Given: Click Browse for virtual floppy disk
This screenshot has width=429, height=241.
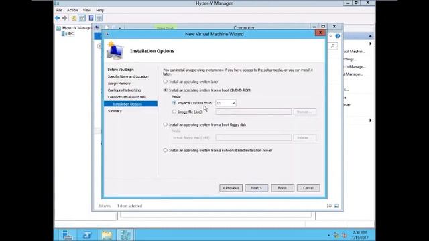Looking at the screenshot, I should click(x=305, y=137).
